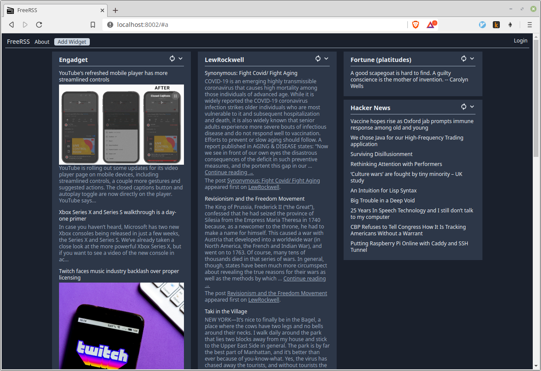Expand the Fortune widget options chevron
Viewport: 541px width, 371px height.
pyautogui.click(x=472, y=59)
